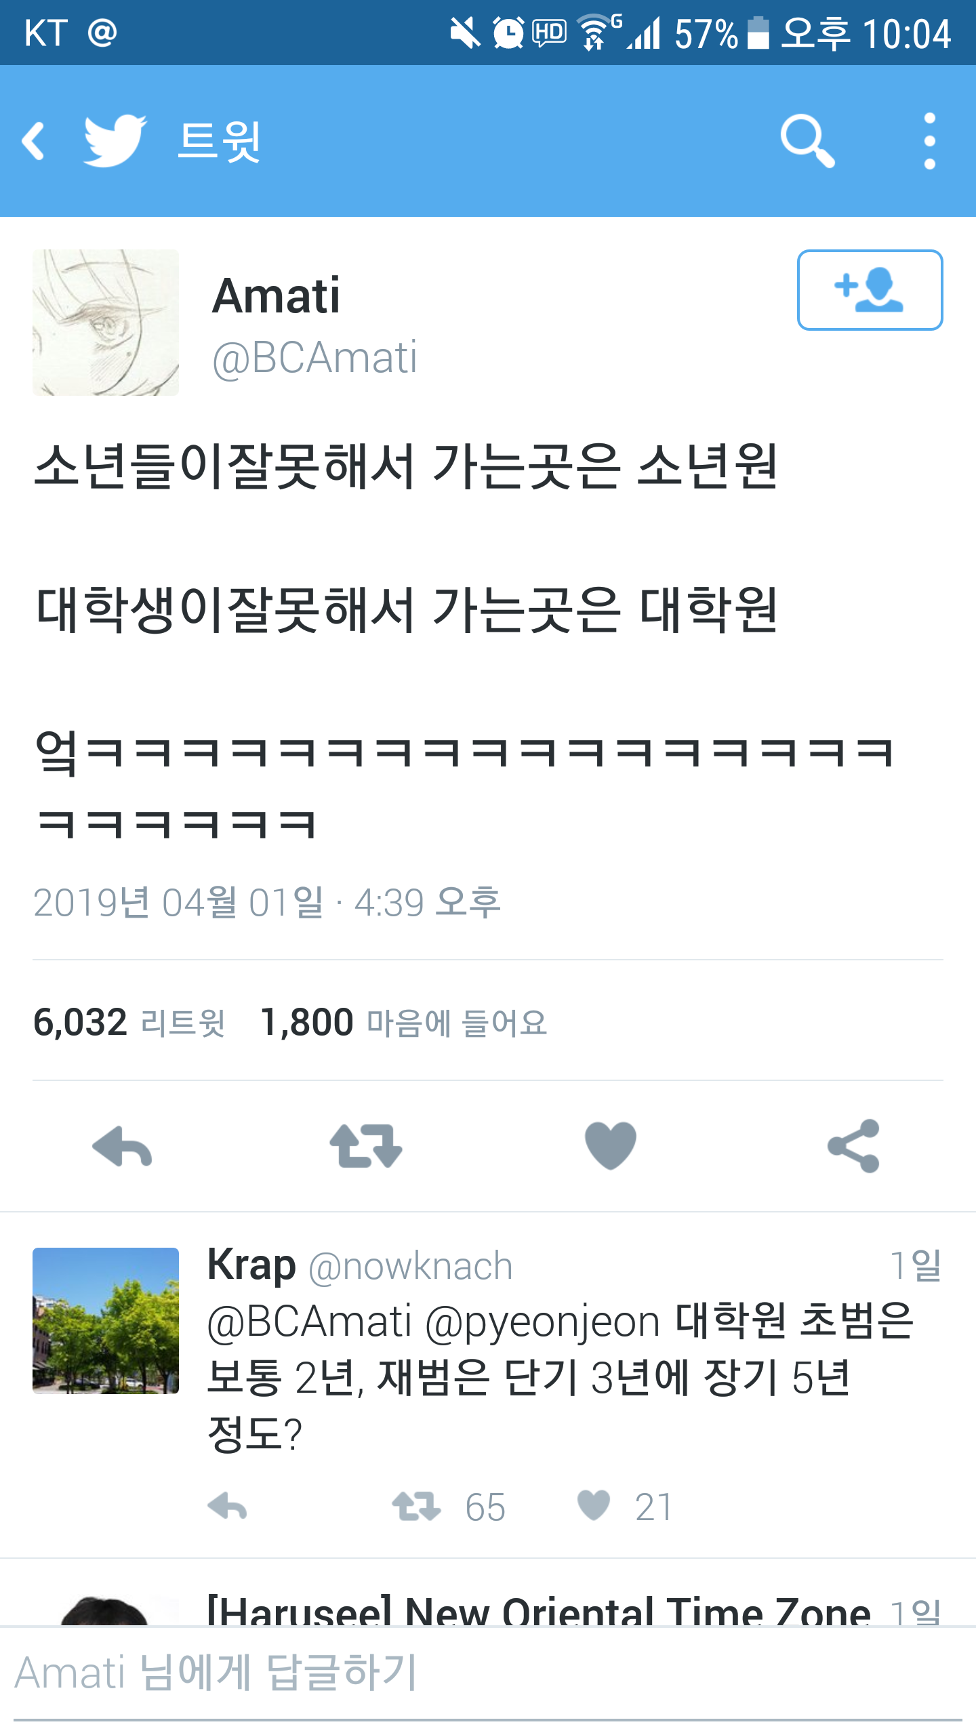Viewport: 976px width, 1735px height.
Task: Follow Amati with the add-user button
Action: click(x=870, y=290)
